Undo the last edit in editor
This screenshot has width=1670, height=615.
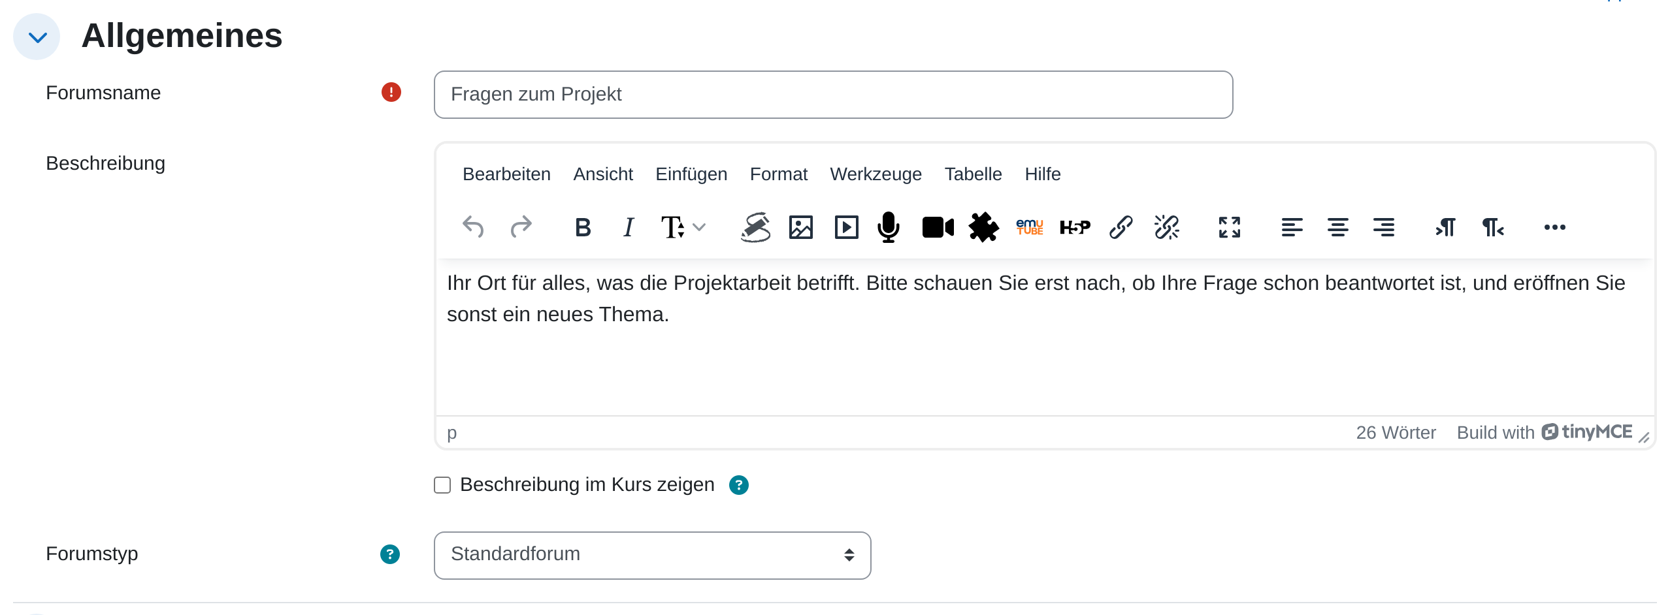473,227
